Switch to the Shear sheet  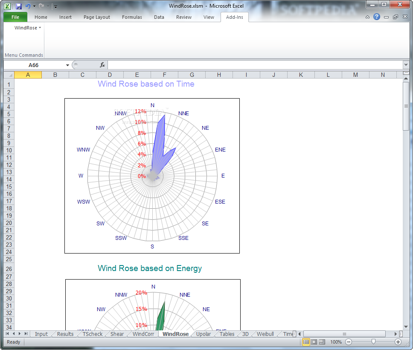click(117, 334)
